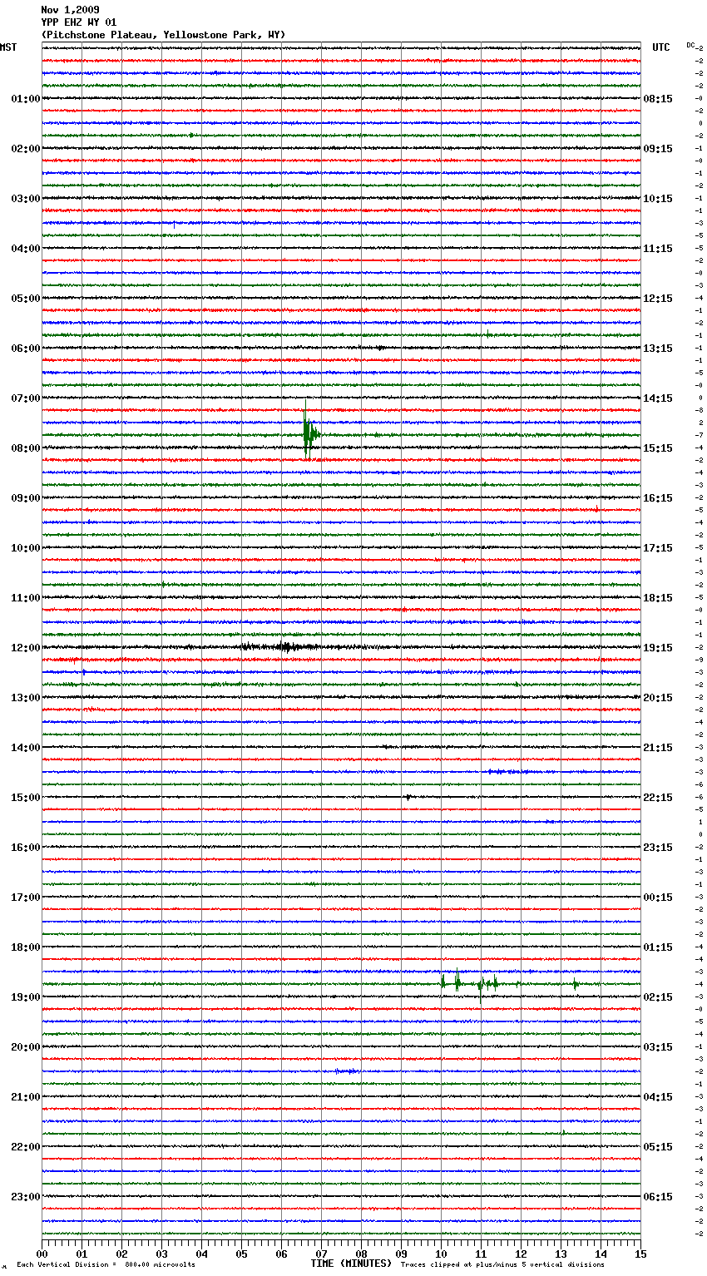Click the '03:00' MST row label
707x1276 pixels.
click(x=25, y=199)
